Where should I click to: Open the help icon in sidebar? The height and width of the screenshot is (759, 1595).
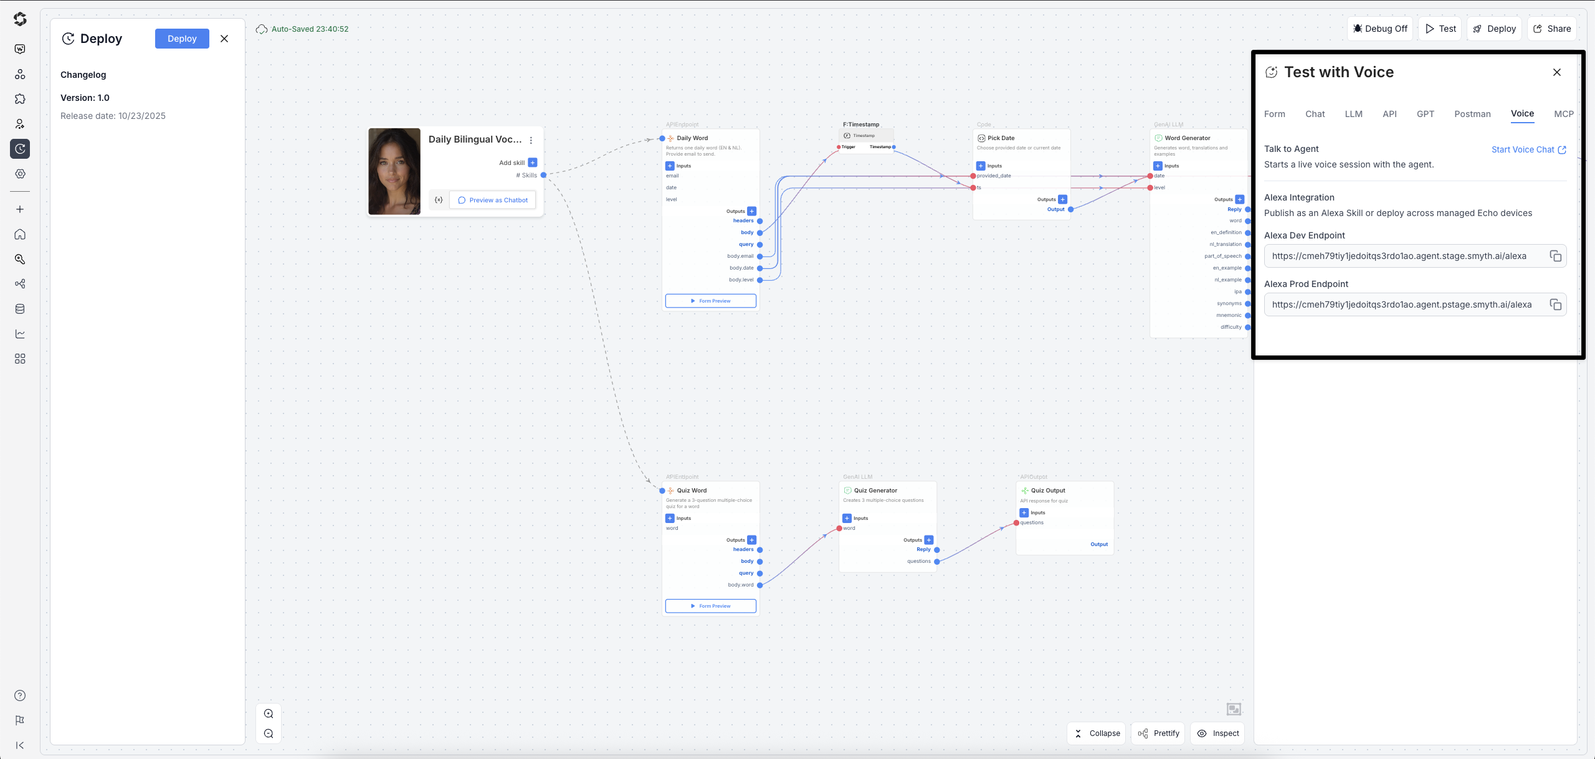point(20,695)
